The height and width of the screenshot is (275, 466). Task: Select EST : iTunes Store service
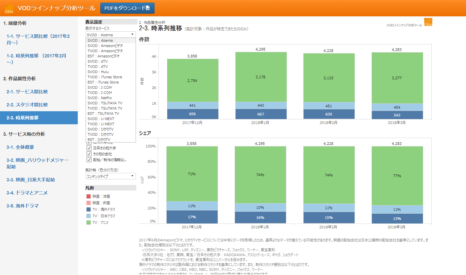(x=111, y=82)
